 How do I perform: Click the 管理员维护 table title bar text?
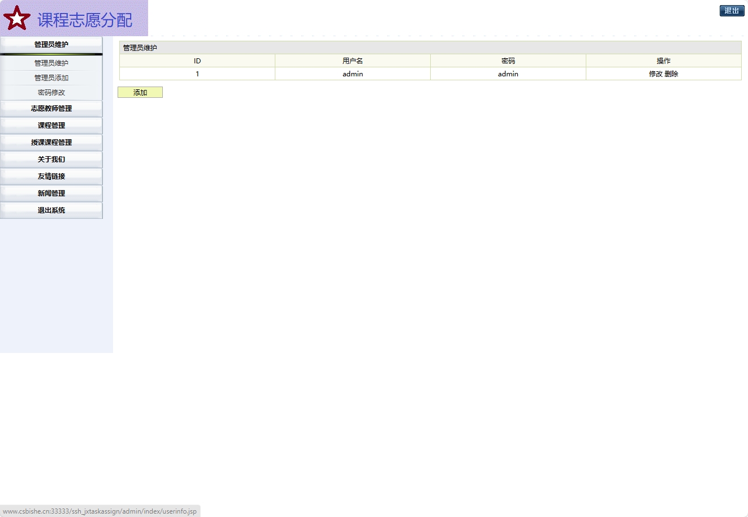pos(140,48)
